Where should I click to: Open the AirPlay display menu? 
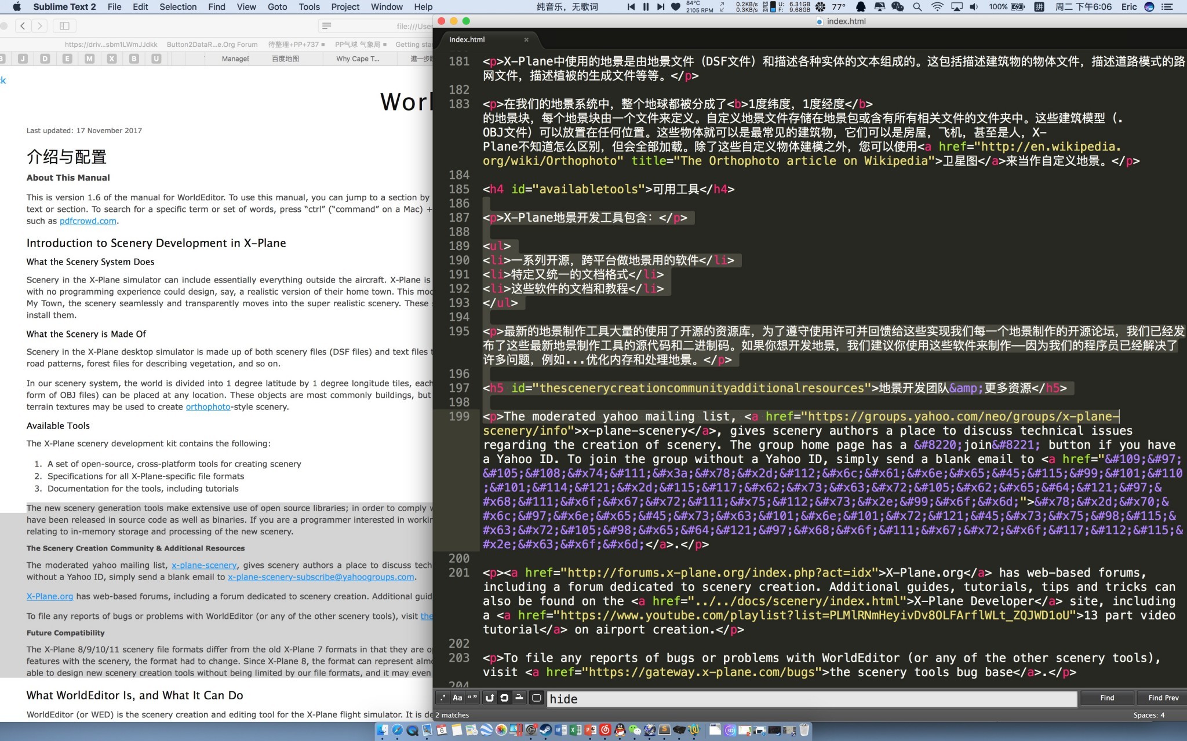tap(957, 7)
